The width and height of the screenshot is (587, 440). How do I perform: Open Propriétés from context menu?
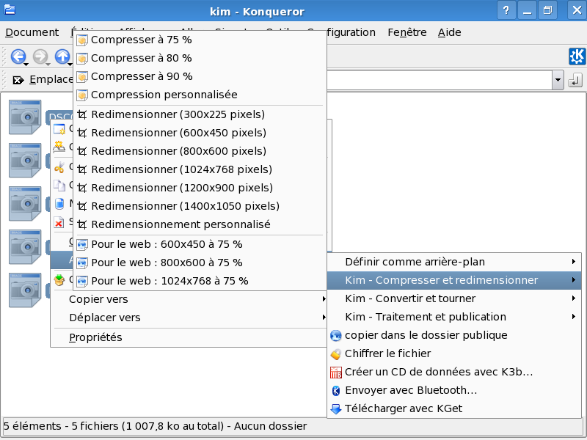[189, 337]
